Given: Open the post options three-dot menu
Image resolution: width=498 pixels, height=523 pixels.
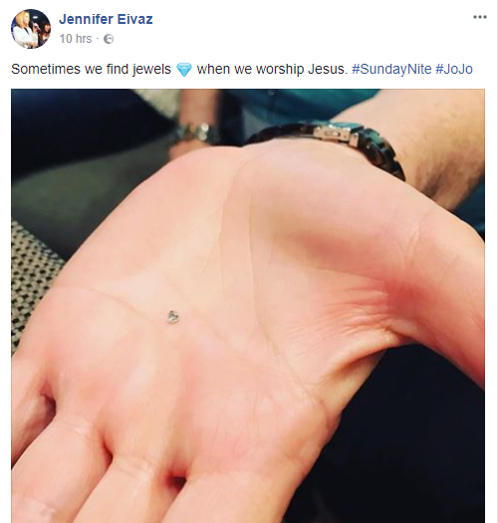Looking at the screenshot, I should 480,17.
